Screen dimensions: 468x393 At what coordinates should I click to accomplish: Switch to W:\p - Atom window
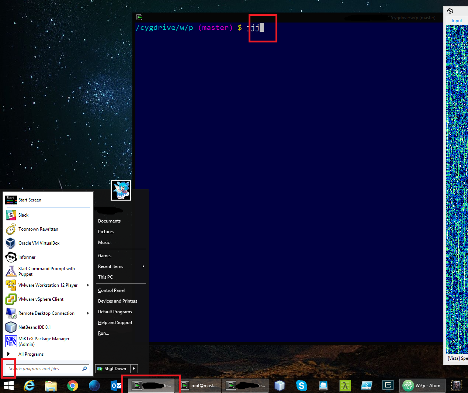(422, 386)
